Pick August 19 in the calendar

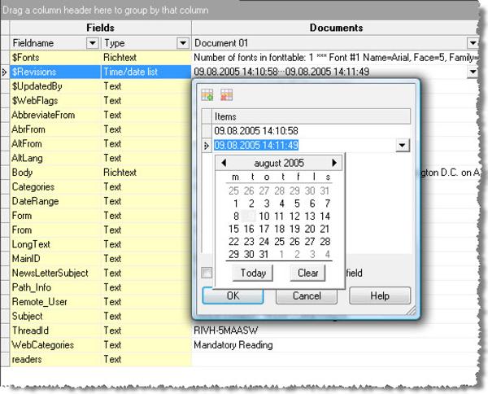coord(294,229)
